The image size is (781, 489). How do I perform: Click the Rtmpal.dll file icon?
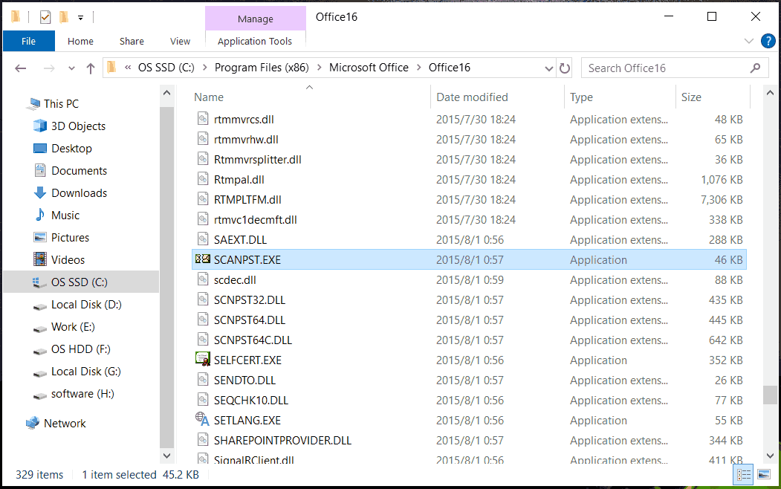[203, 179]
